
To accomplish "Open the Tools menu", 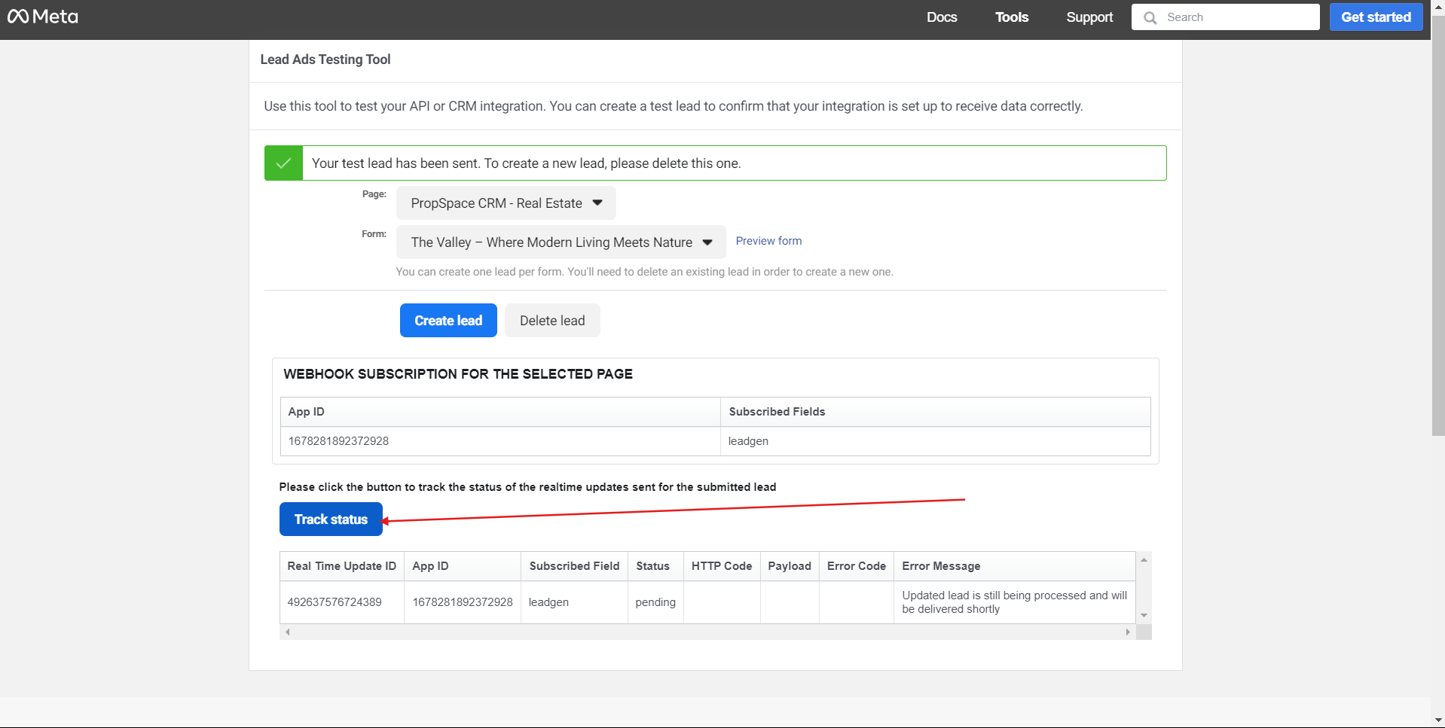I will tap(1012, 17).
